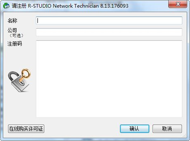Click the R-STUDIO app icon in title bar

click(6, 6)
